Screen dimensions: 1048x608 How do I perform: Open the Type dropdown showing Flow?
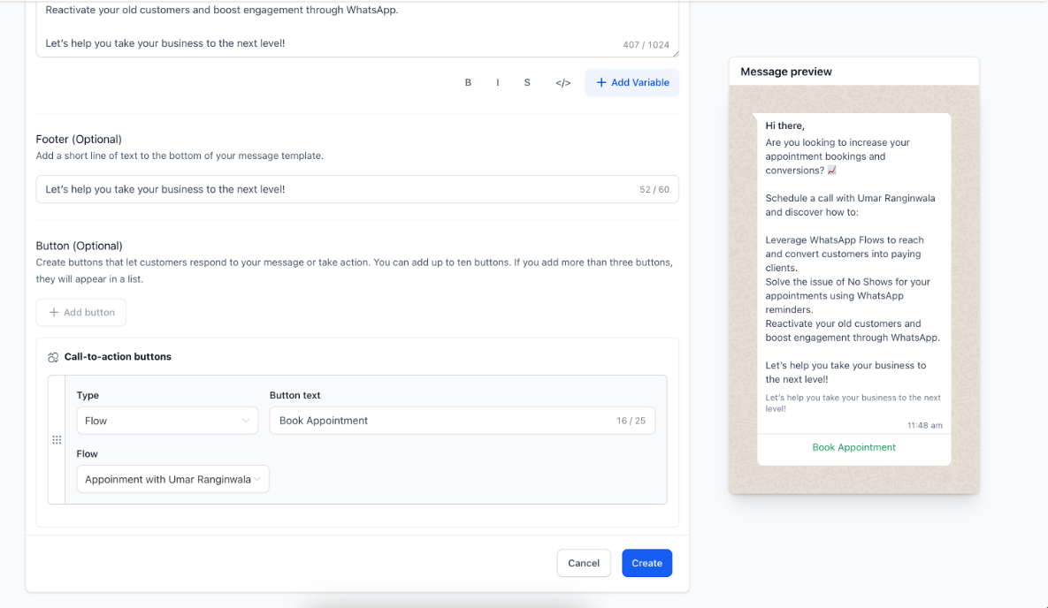pyautogui.click(x=167, y=421)
